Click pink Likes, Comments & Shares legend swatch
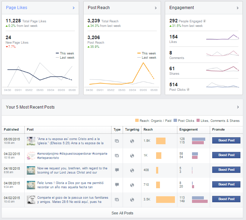The image size is (246, 220). [198, 120]
